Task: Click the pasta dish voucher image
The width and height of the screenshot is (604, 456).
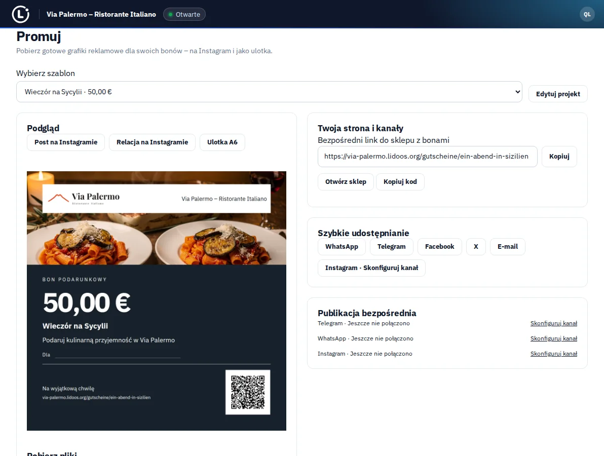Action: [157, 218]
